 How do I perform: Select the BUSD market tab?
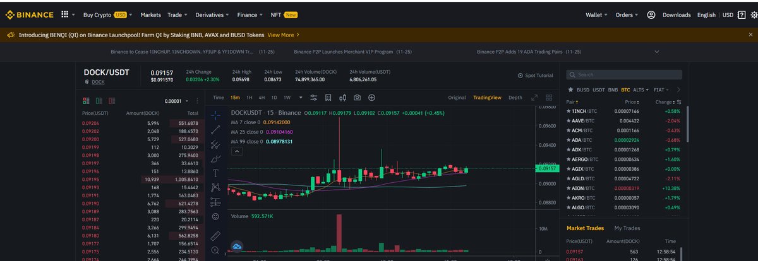(583, 90)
